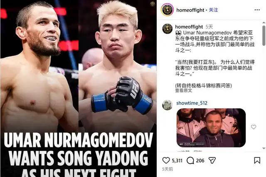Click the Umar Nurmagomedov post image
266x177 pixels.
[x=79, y=88]
